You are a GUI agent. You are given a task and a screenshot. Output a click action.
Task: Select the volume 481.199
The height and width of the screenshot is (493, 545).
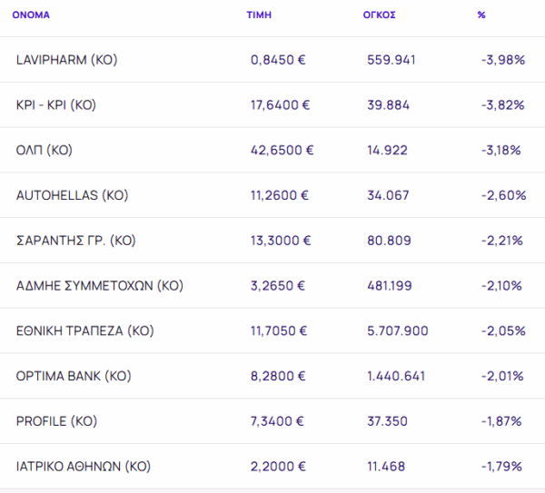click(390, 286)
